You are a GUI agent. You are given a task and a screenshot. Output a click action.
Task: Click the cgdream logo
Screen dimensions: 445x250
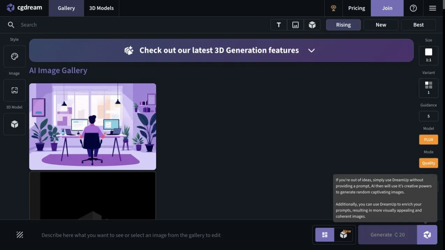(24, 8)
